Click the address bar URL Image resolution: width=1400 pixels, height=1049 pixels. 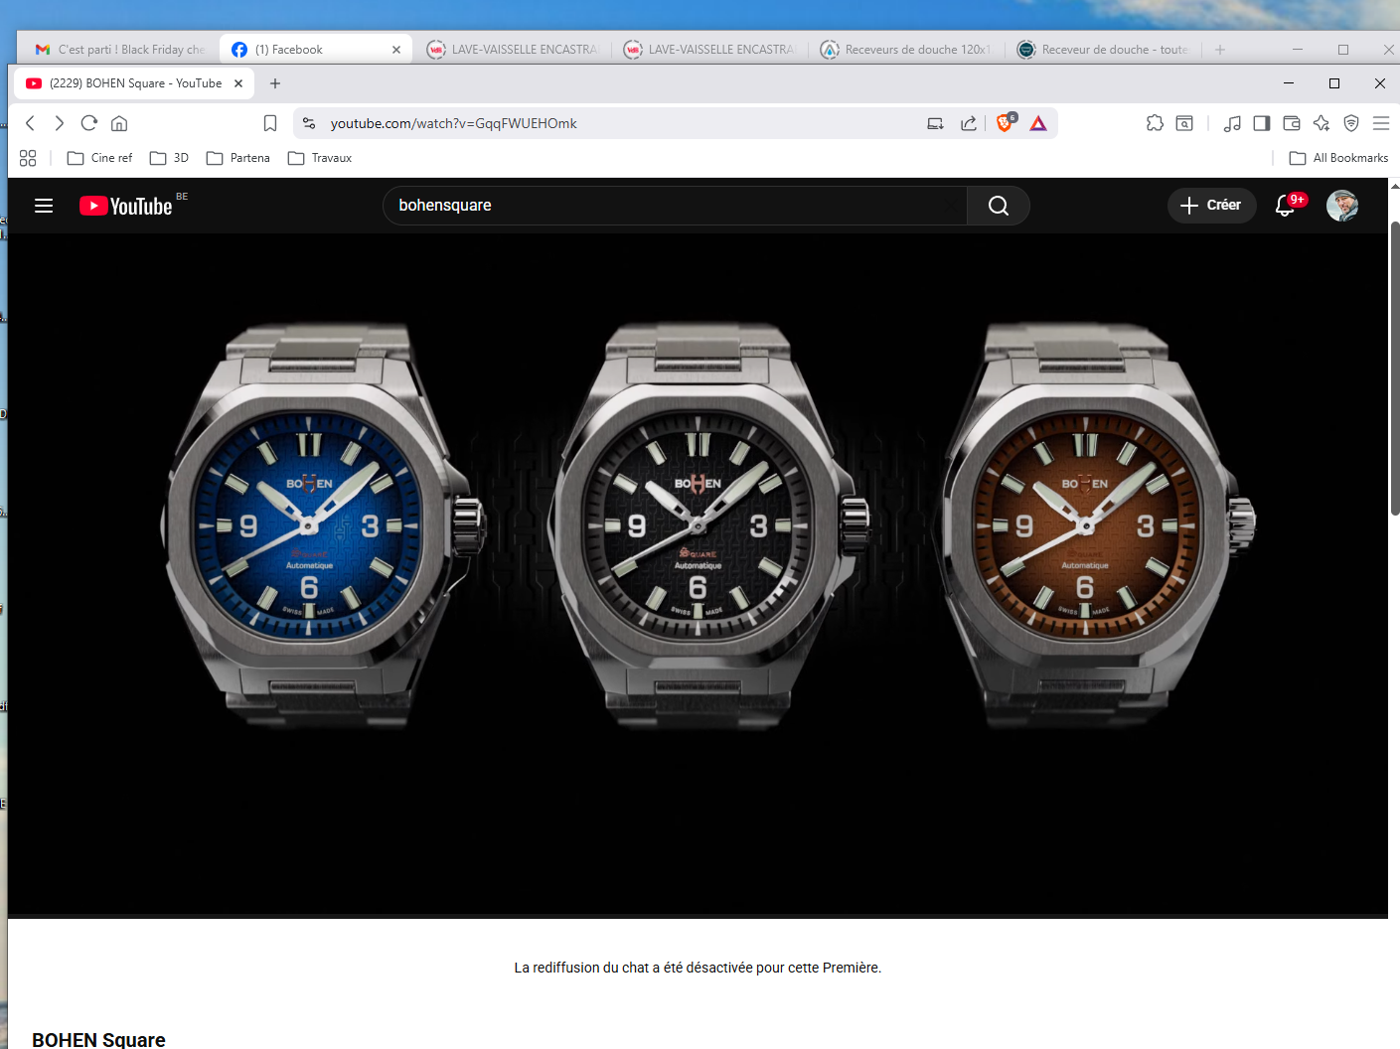click(x=453, y=123)
